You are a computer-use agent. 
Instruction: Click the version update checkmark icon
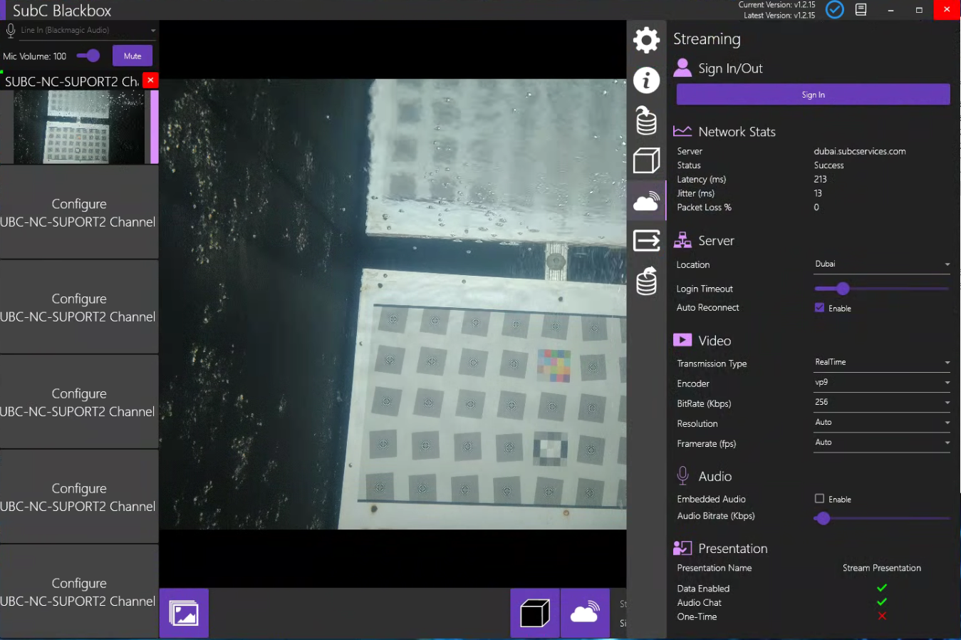834,10
